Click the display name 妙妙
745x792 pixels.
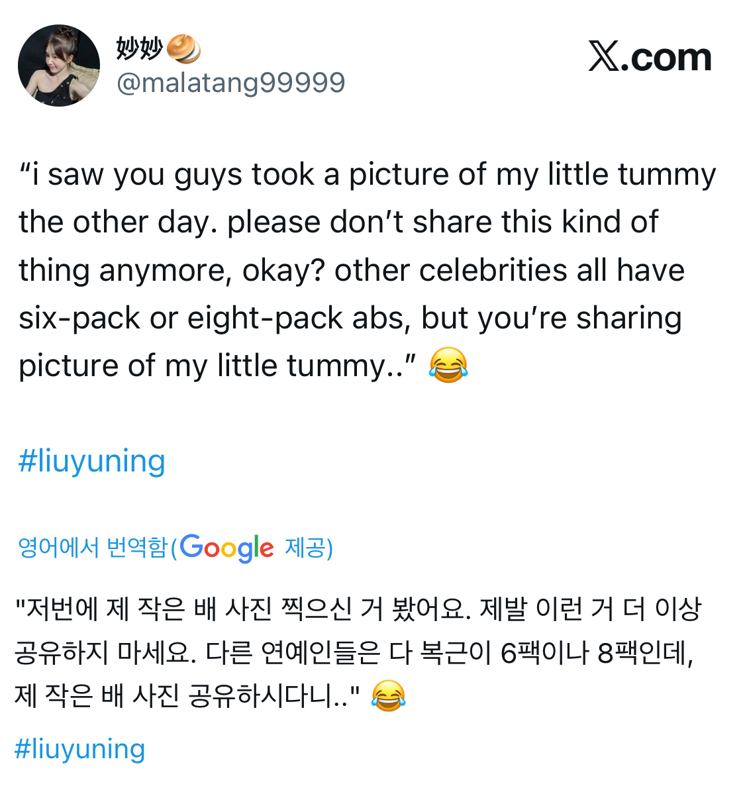point(139,48)
